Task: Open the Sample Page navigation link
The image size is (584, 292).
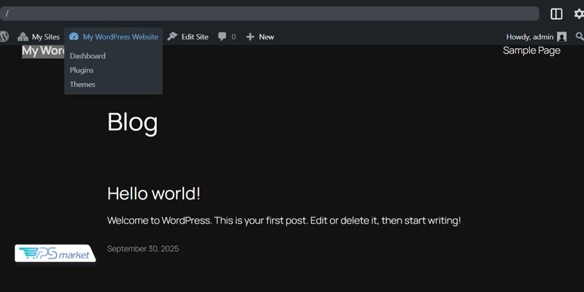Action: 531,50
